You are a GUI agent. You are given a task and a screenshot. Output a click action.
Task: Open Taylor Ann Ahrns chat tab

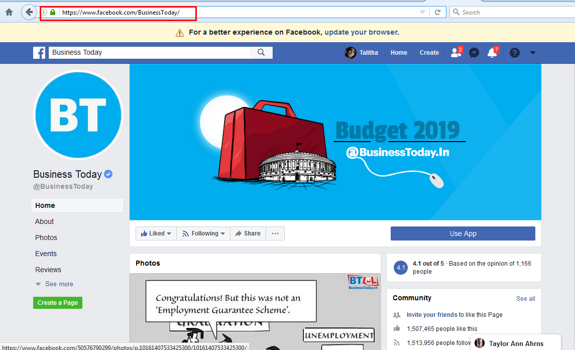pyautogui.click(x=516, y=343)
